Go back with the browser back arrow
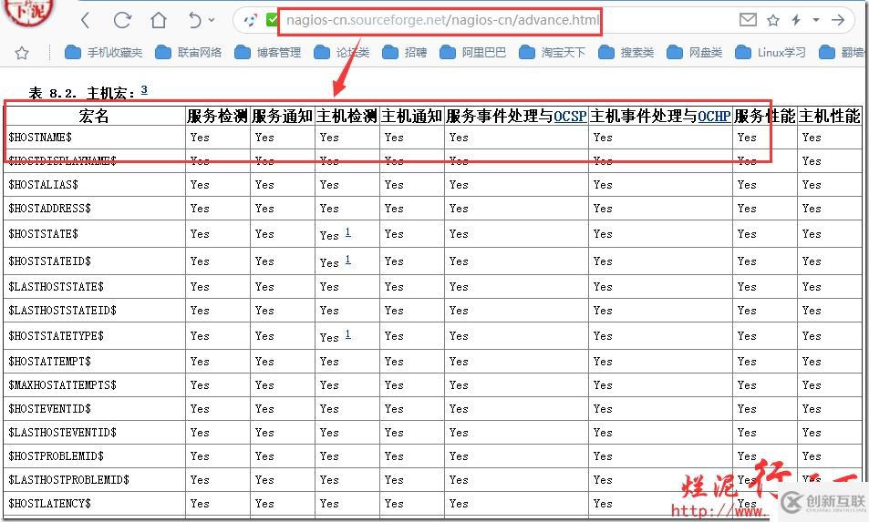 tap(85, 20)
